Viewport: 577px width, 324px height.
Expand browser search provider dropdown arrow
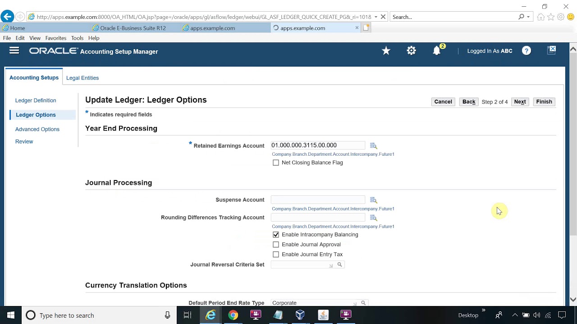click(x=528, y=17)
